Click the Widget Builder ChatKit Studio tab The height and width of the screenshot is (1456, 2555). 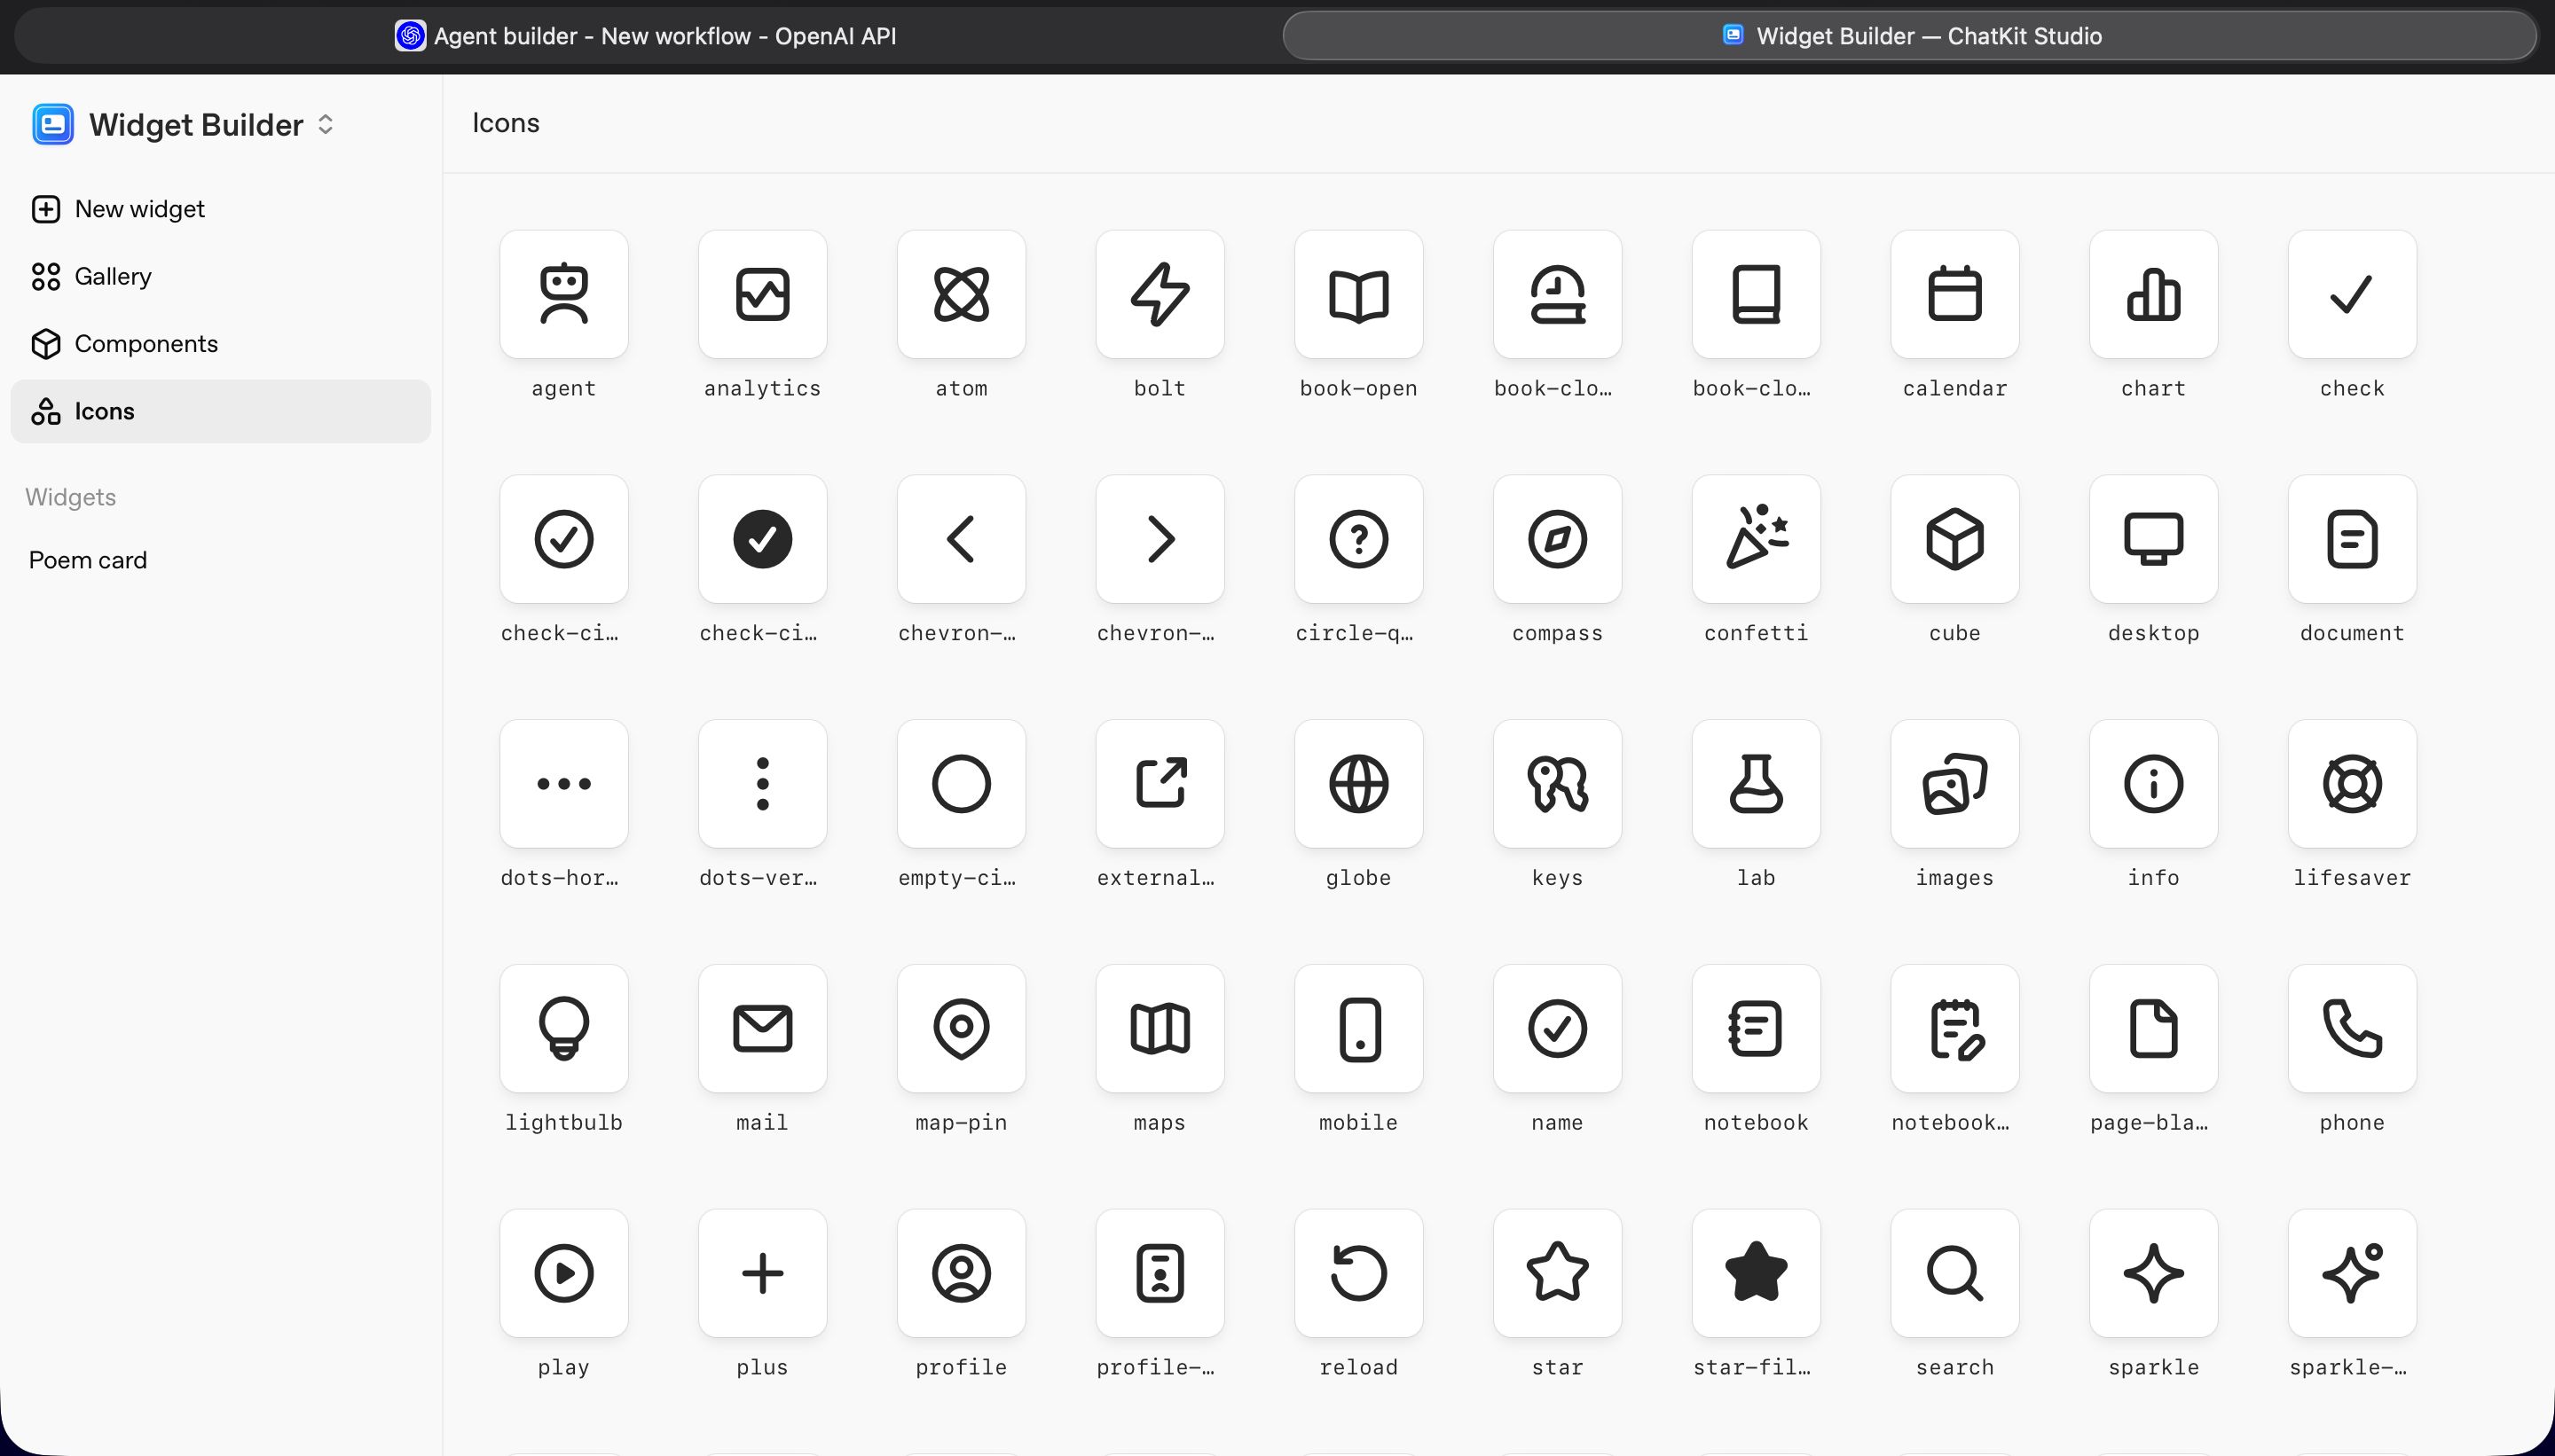pyautogui.click(x=1909, y=36)
